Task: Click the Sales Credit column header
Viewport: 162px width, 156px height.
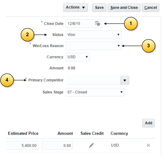Action: 92,133
